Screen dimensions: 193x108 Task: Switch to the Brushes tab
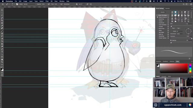(x=168, y=8)
